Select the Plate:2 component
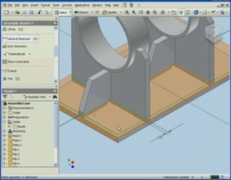231x180 pixels. [15, 145]
